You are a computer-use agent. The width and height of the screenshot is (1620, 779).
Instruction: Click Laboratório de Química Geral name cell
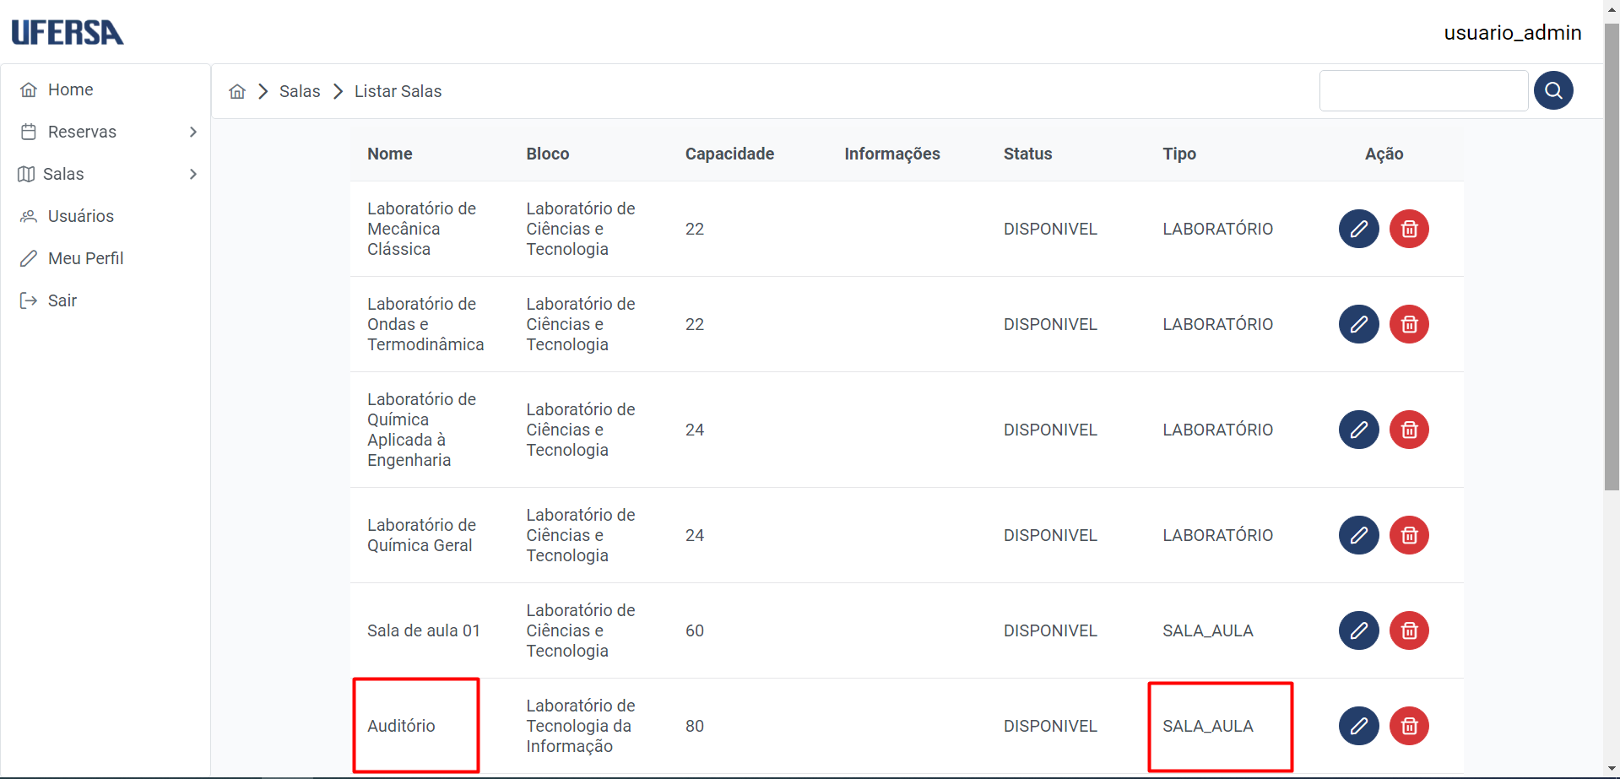(421, 535)
